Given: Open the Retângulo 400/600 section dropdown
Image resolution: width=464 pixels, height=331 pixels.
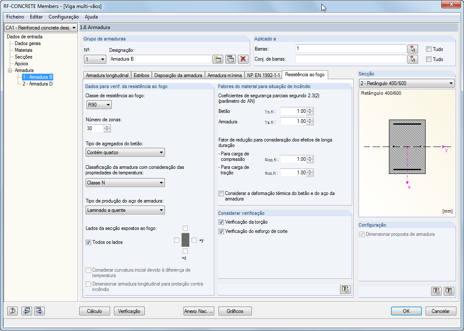Looking at the screenshot, I should pos(407,83).
